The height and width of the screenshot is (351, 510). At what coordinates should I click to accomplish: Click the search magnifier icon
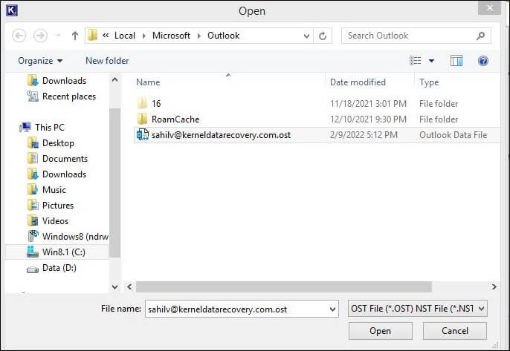coord(480,36)
